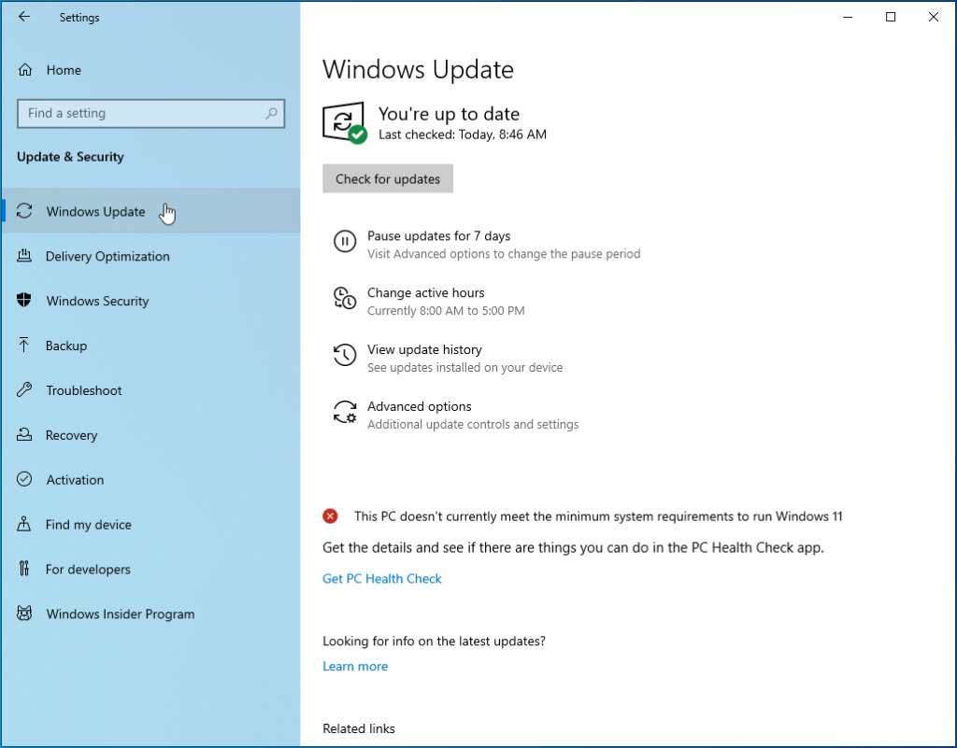Open Troubleshoot using its wrench icon
This screenshot has width=957, height=748.
pos(23,390)
